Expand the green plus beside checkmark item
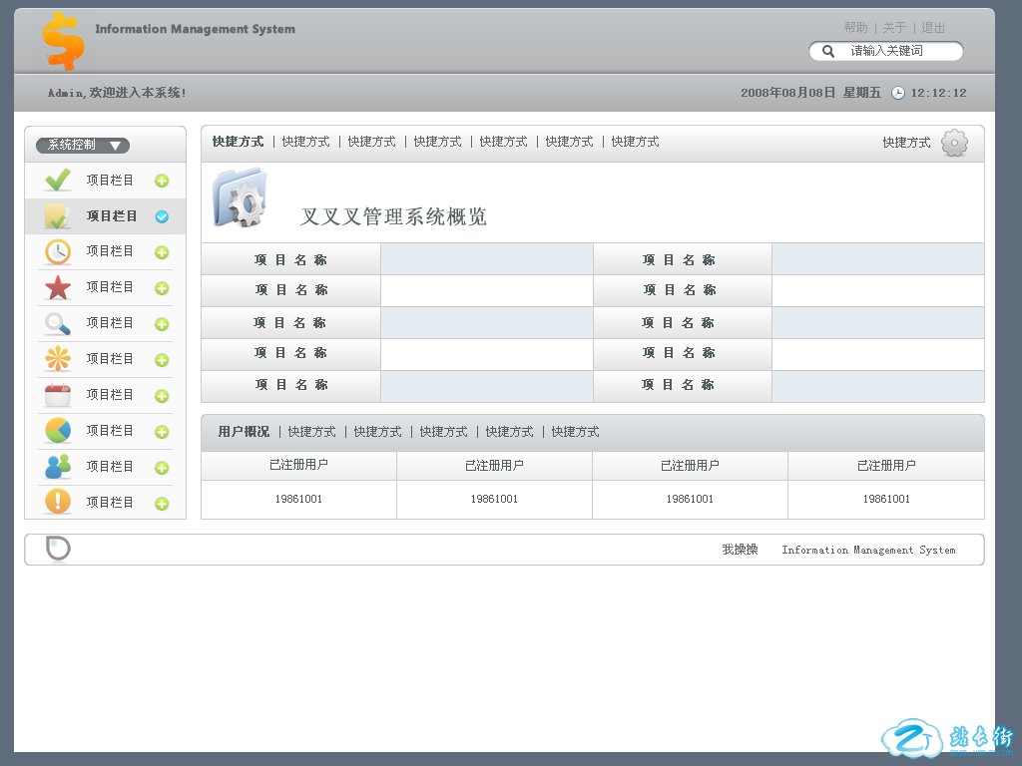 point(162,181)
